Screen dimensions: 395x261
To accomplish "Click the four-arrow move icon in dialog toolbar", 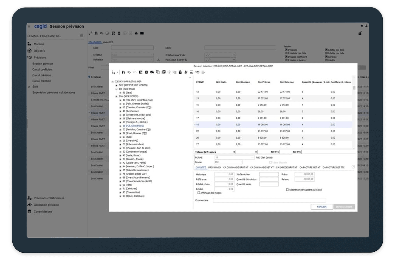I will click(x=169, y=72).
